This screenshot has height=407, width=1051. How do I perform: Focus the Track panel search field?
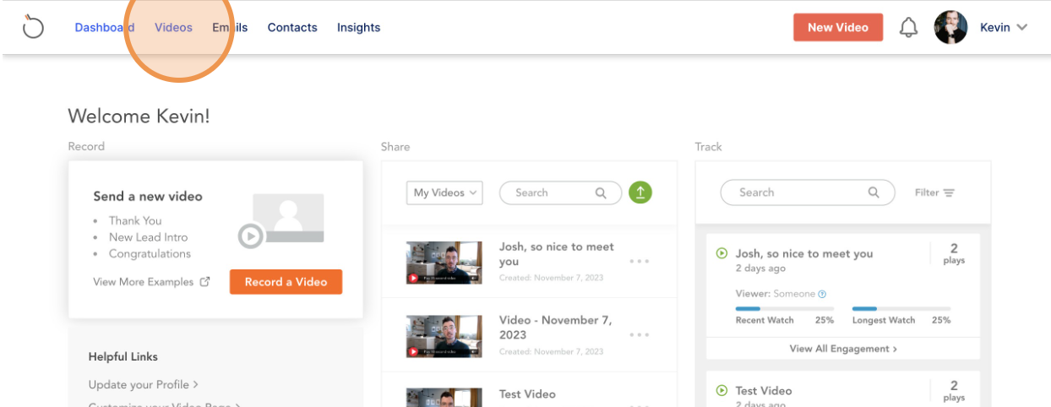click(x=807, y=193)
